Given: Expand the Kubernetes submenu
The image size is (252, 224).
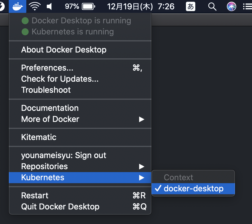Looking at the screenshot, I should pyautogui.click(x=80, y=178).
